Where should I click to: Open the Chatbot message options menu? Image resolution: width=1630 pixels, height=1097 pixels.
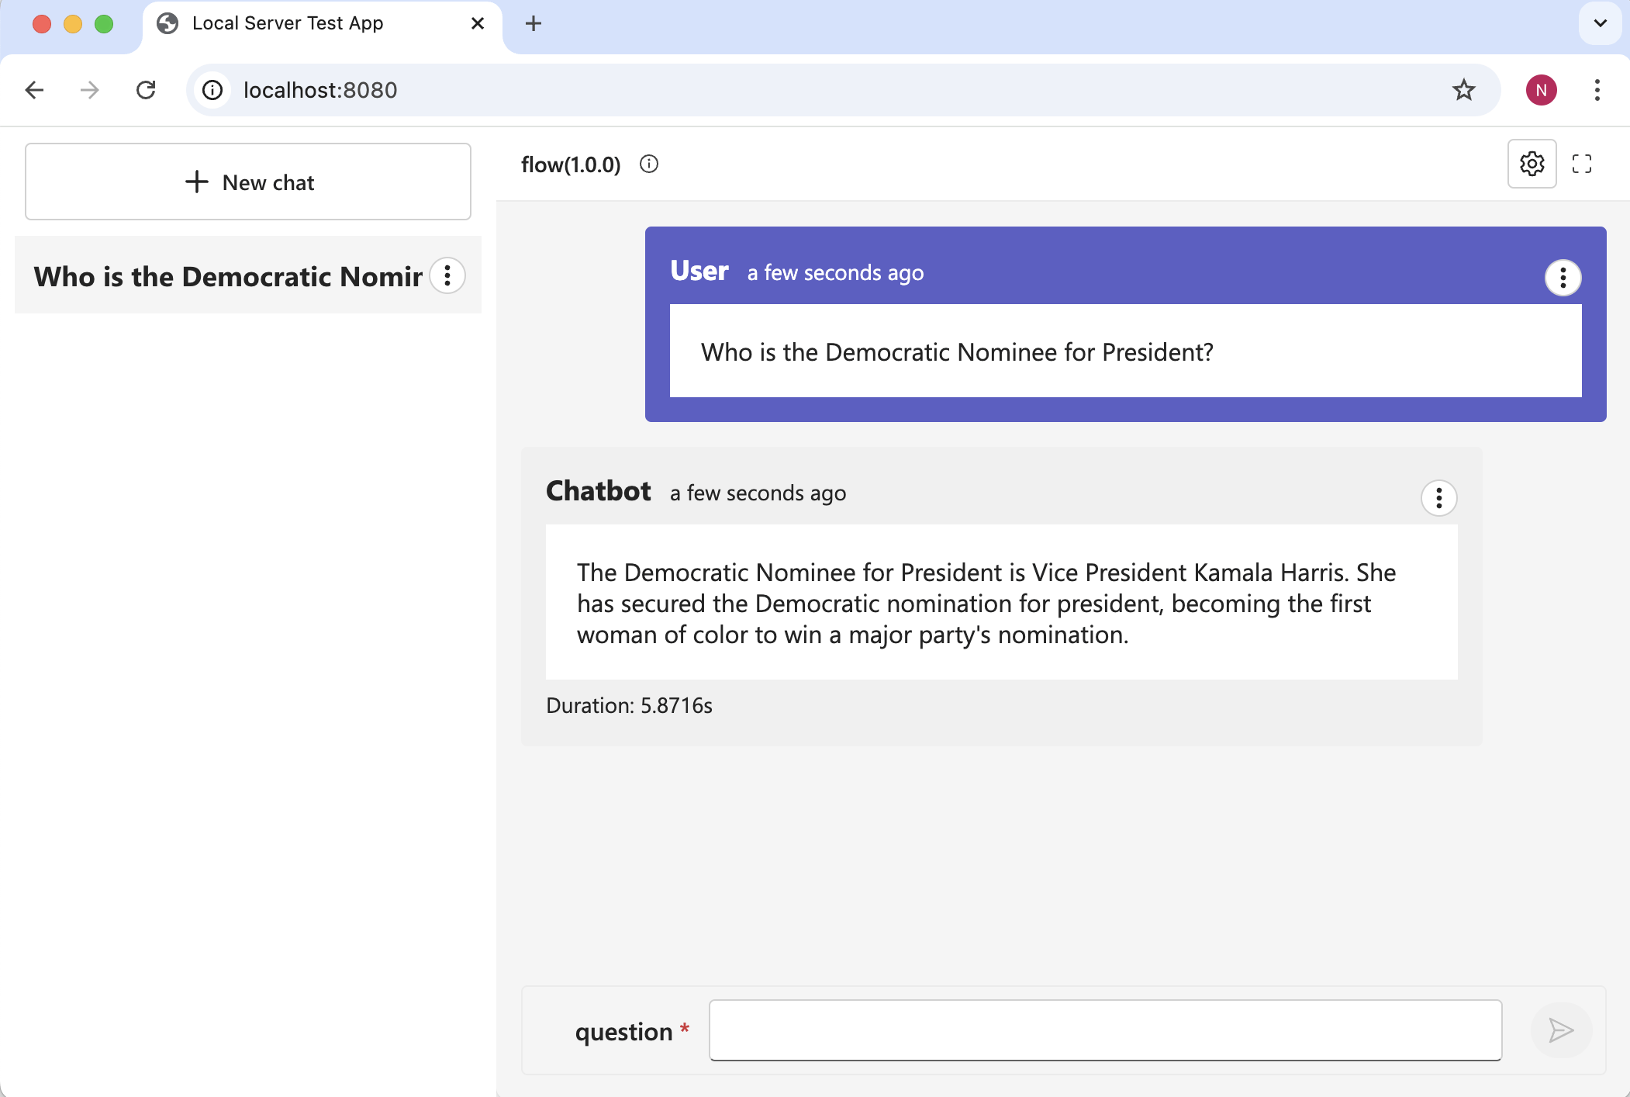click(x=1438, y=497)
